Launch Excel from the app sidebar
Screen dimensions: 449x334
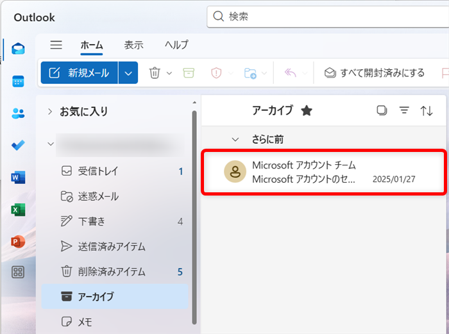coord(18,210)
